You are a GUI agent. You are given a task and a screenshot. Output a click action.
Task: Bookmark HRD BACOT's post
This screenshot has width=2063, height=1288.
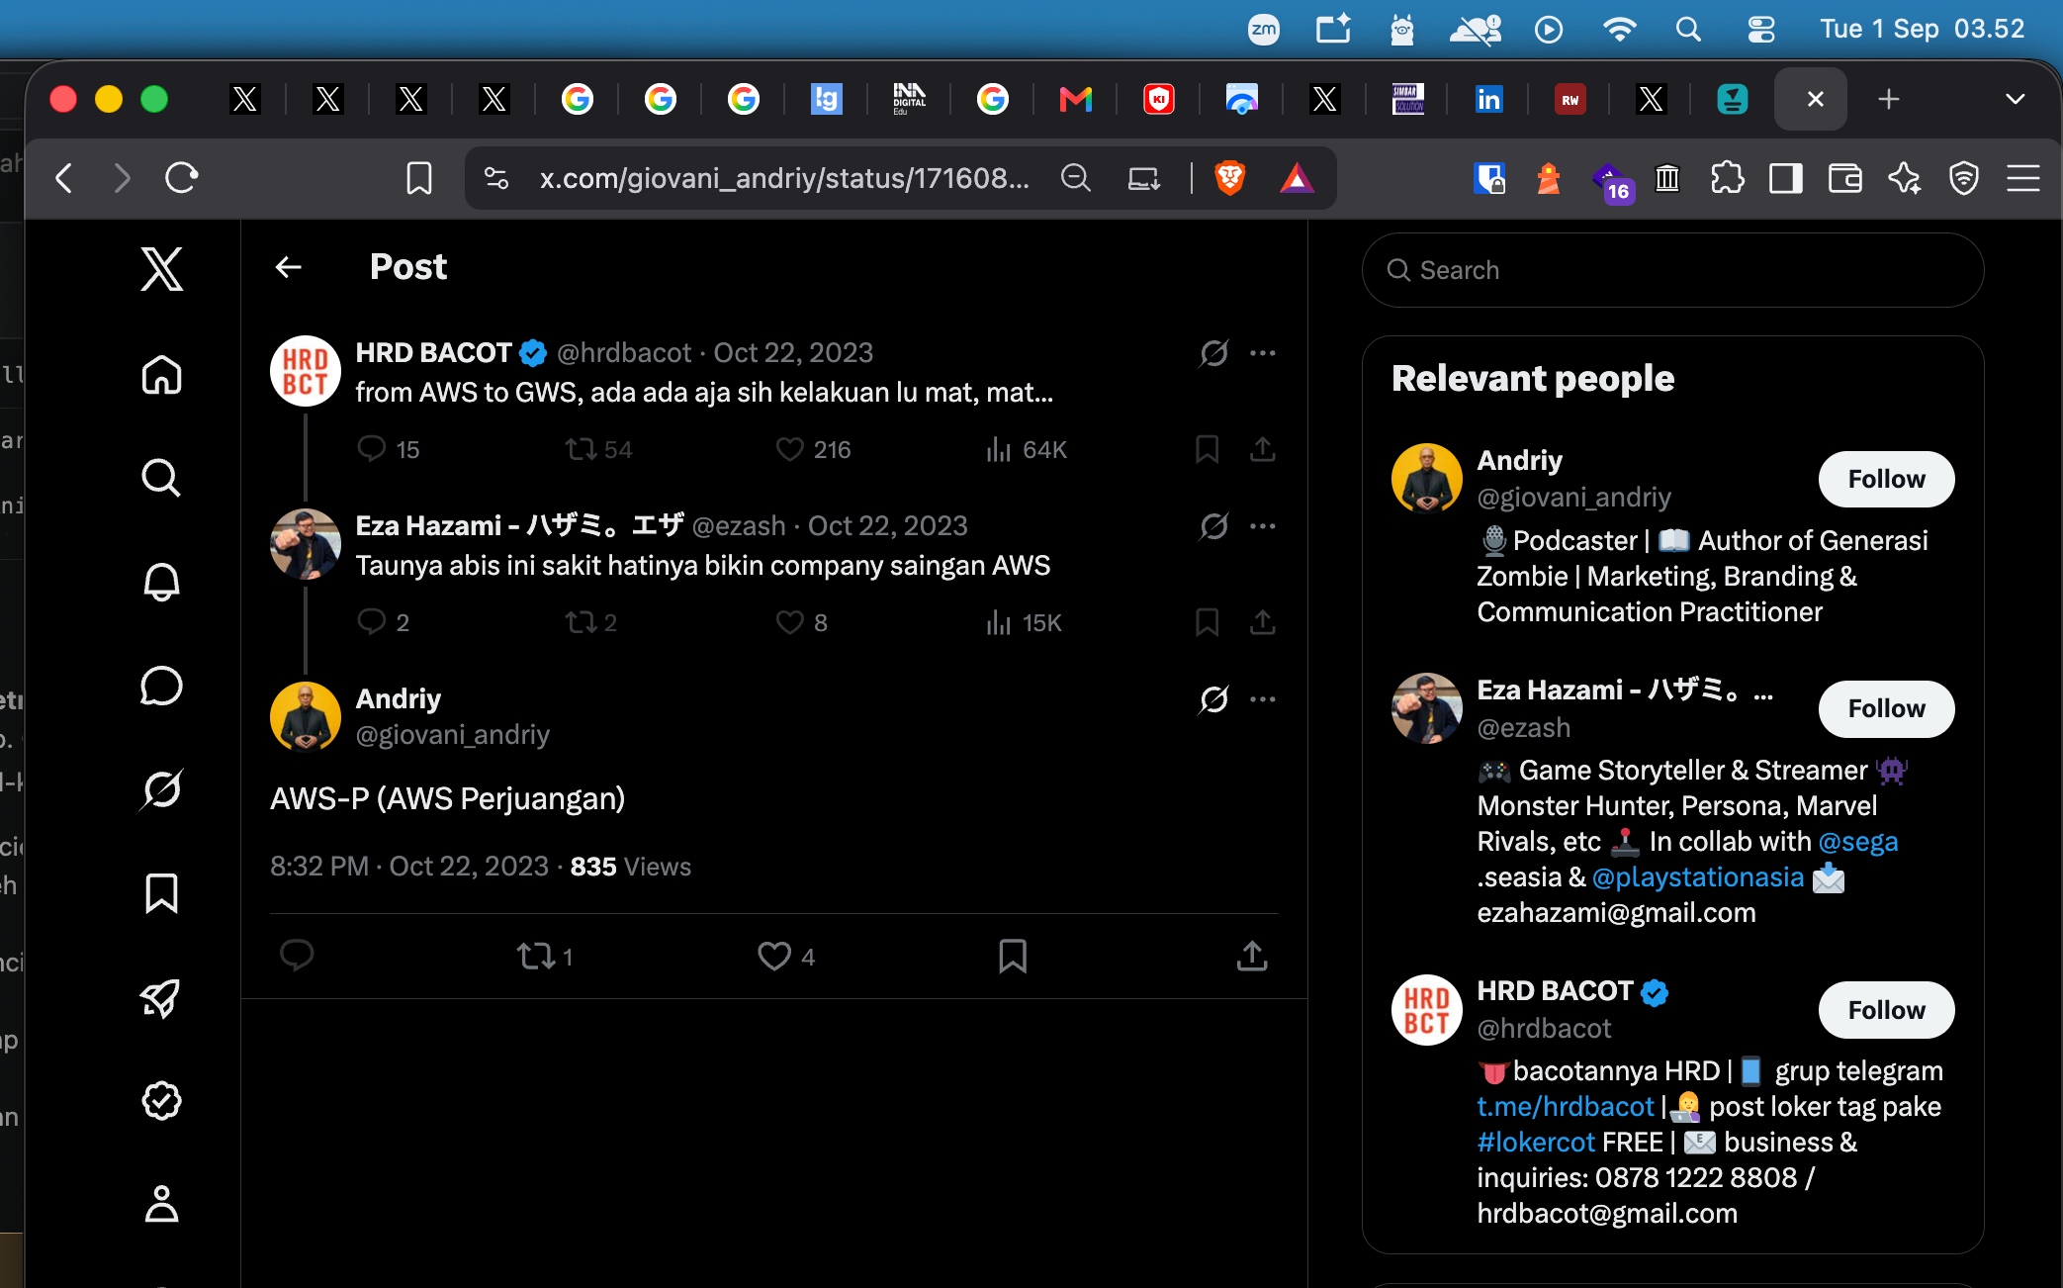1208,450
